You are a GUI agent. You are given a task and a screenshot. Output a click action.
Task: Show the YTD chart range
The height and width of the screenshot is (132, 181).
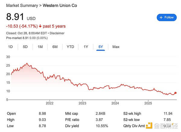coord(70,47)
